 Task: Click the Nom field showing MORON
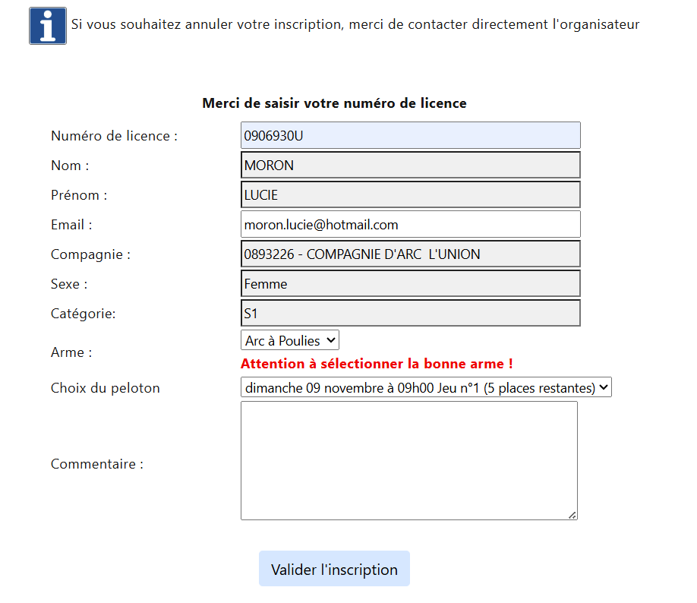[x=410, y=165]
